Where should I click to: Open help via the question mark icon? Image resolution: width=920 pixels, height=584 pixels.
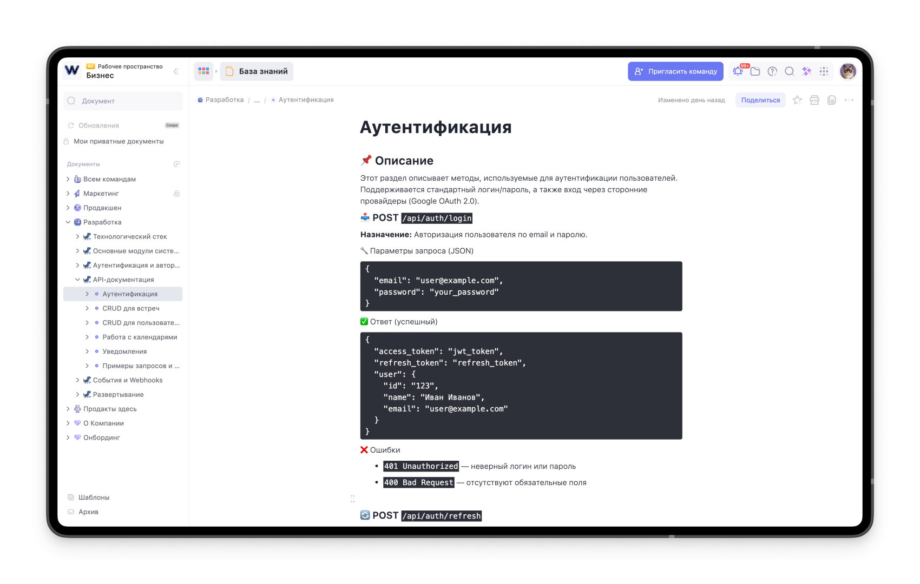[x=772, y=71]
